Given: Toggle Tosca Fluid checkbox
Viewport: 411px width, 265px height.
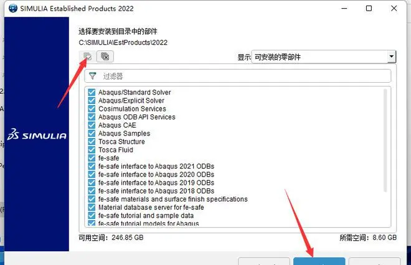Looking at the screenshot, I should (92, 150).
